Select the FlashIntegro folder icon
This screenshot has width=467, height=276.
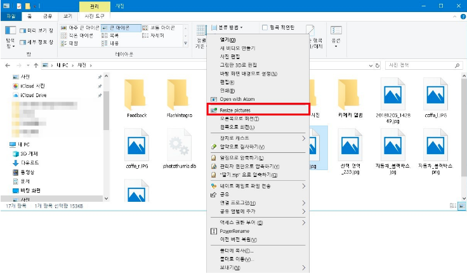pos(178,95)
